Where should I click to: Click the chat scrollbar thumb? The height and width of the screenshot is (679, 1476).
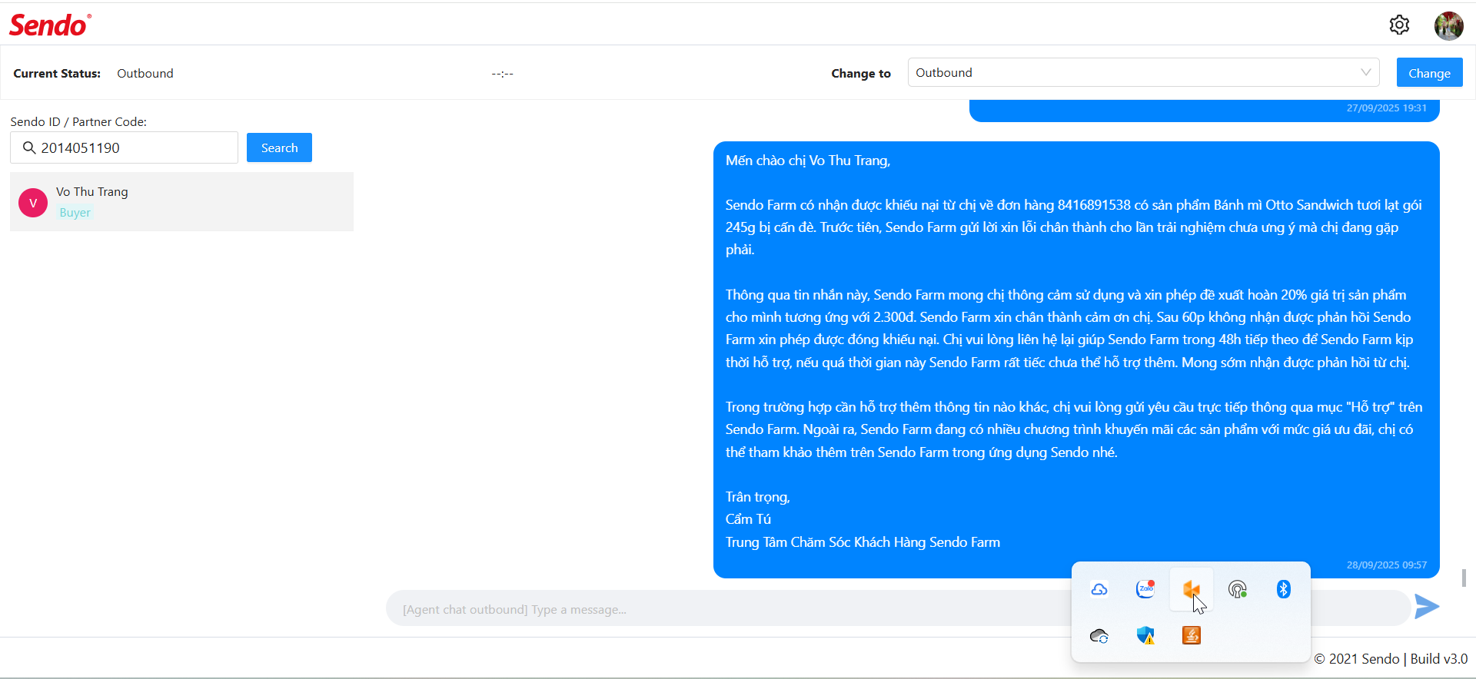coord(1464,578)
